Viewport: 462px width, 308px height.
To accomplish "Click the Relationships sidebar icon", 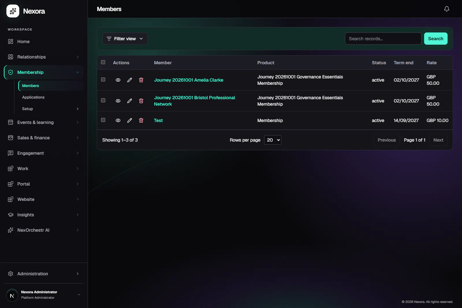I will click(x=11, y=57).
